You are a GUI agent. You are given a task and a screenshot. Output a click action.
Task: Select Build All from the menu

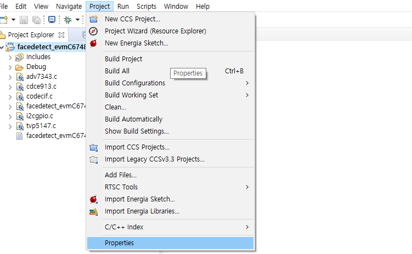click(x=170, y=71)
